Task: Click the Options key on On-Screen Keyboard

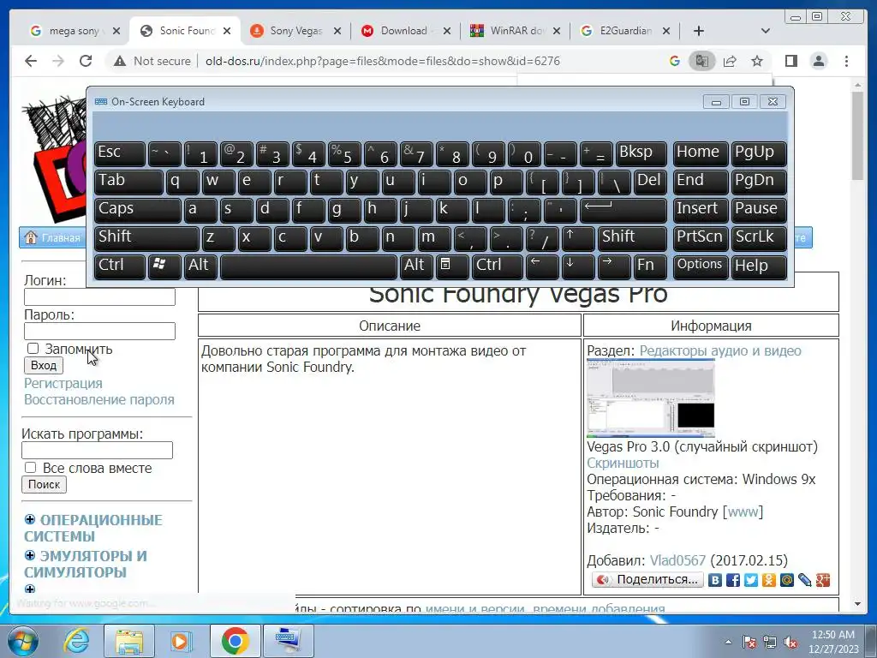Action: pos(701,266)
